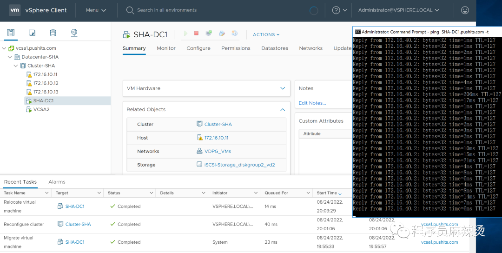Viewport: 502px width, 253px height.
Task: Select SHA-DC1 in inventory tree
Action: pyautogui.click(x=44, y=100)
